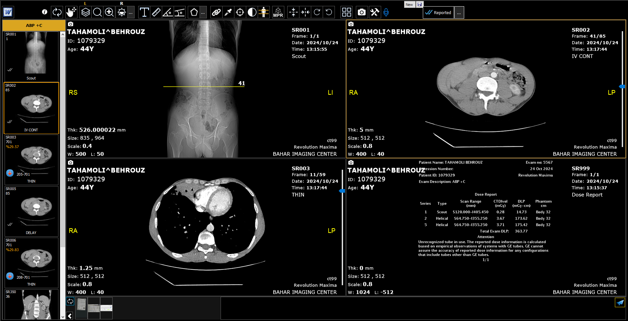Screen dimensions: 628x321
Task: Select the SR006 THIN series thumbnail
Action: [31, 263]
